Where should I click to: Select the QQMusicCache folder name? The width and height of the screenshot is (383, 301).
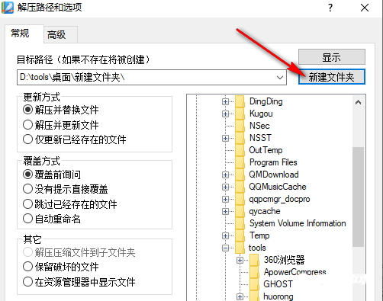coord(278,187)
